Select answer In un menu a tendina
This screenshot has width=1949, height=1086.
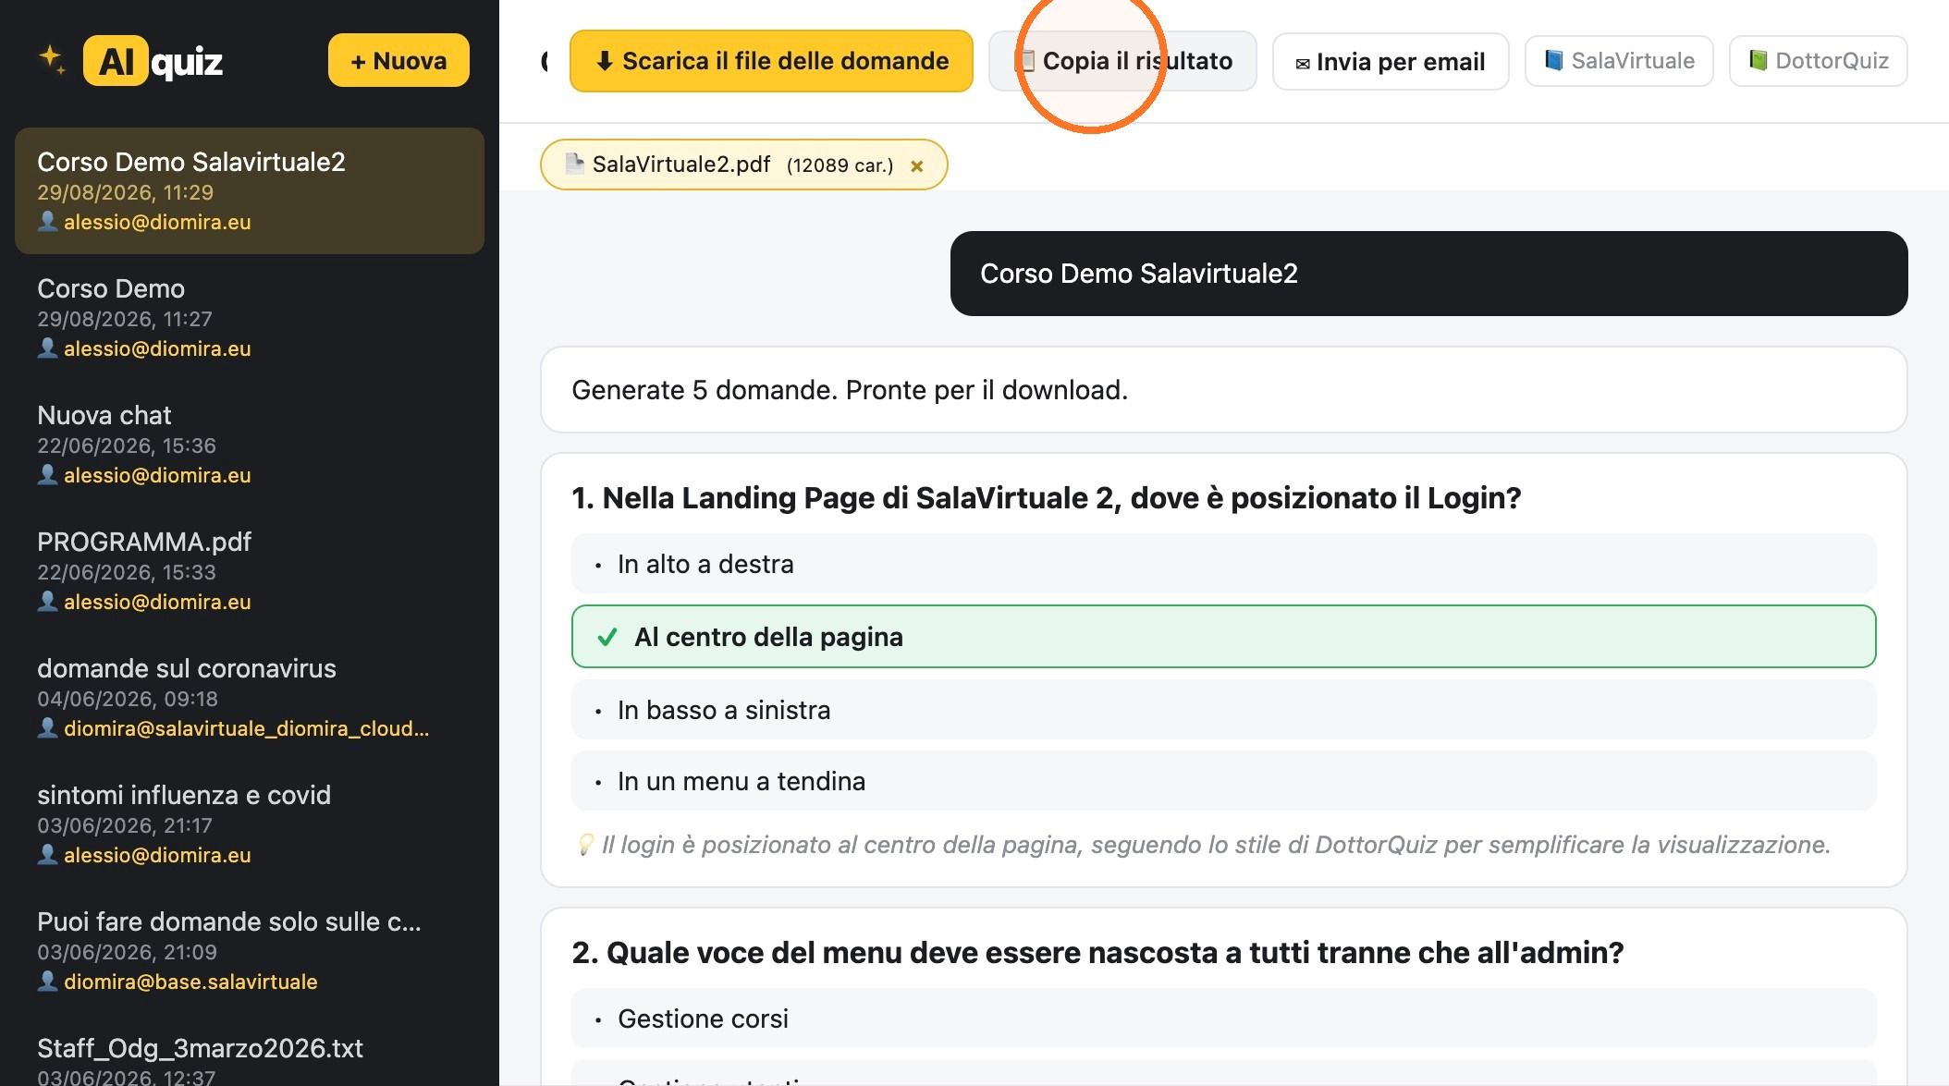pos(1224,781)
